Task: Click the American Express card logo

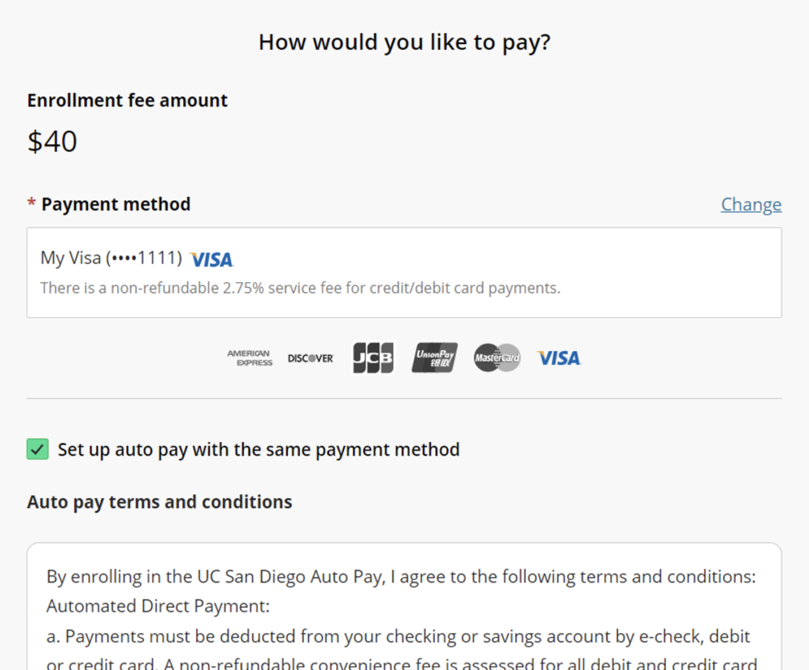Action: (250, 358)
